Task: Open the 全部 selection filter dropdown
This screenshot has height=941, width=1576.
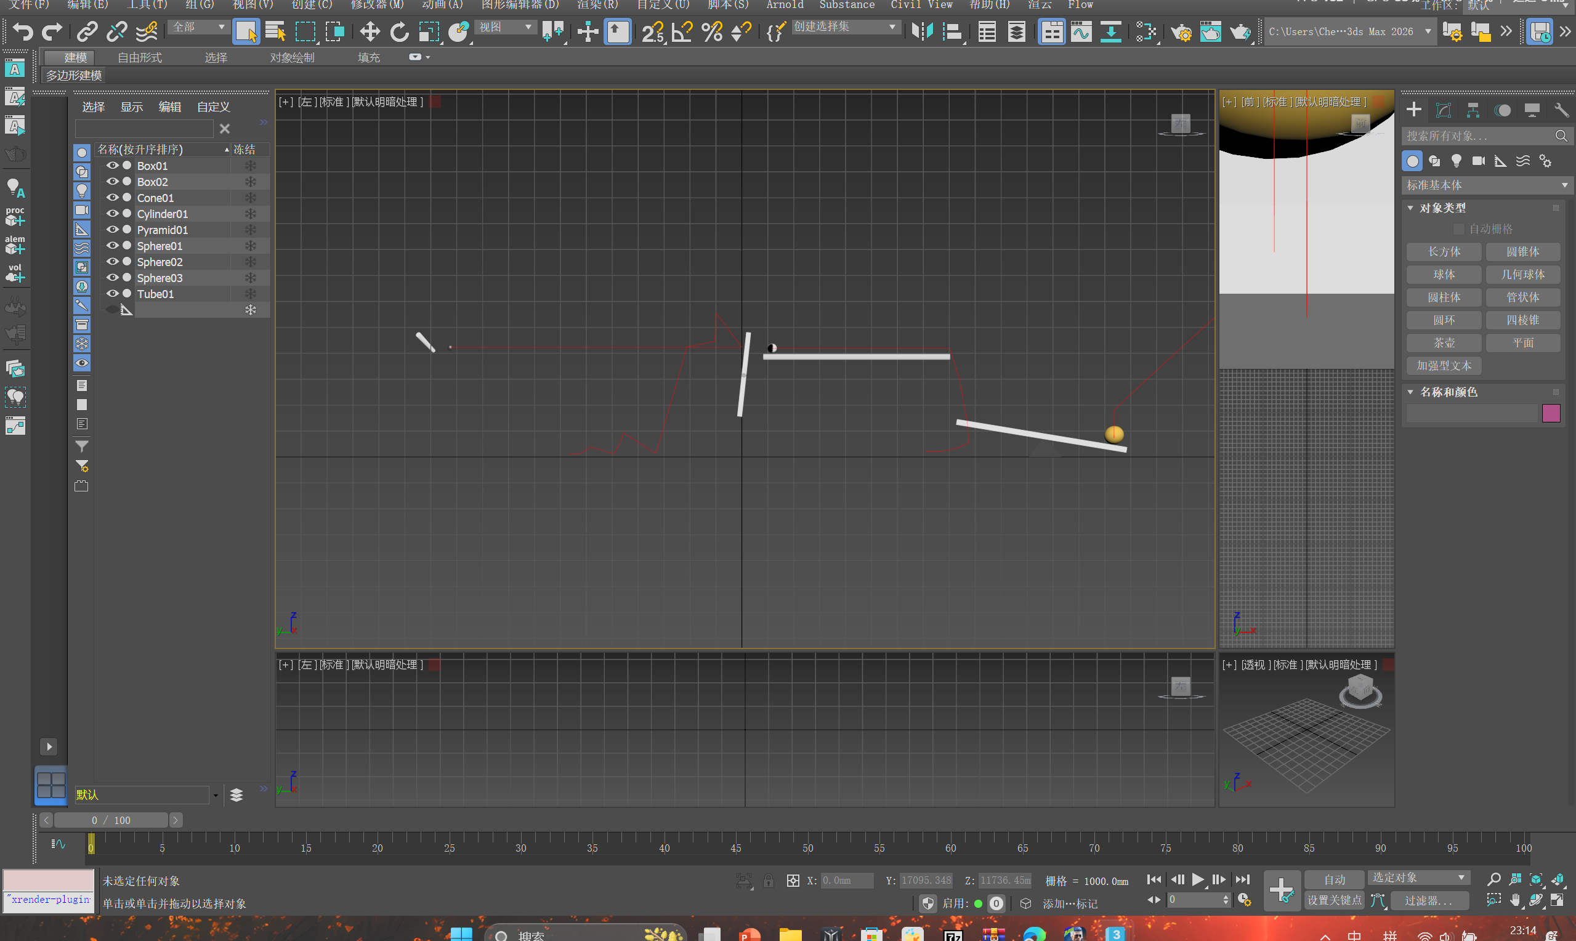Action: tap(198, 27)
